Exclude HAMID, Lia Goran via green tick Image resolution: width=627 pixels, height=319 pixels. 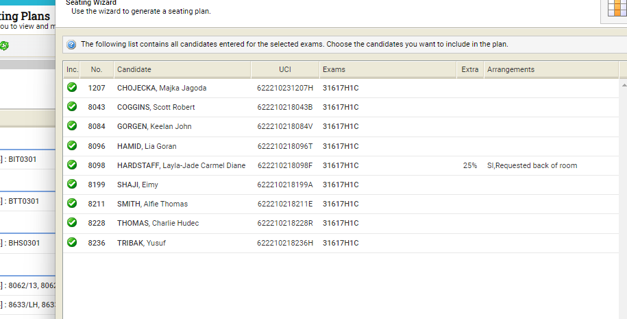click(72, 145)
